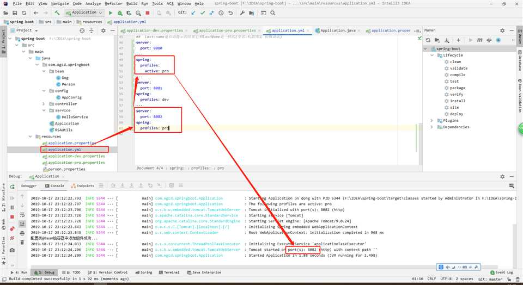
Task: Open Settings with the wrench icon
Action: pos(242,13)
